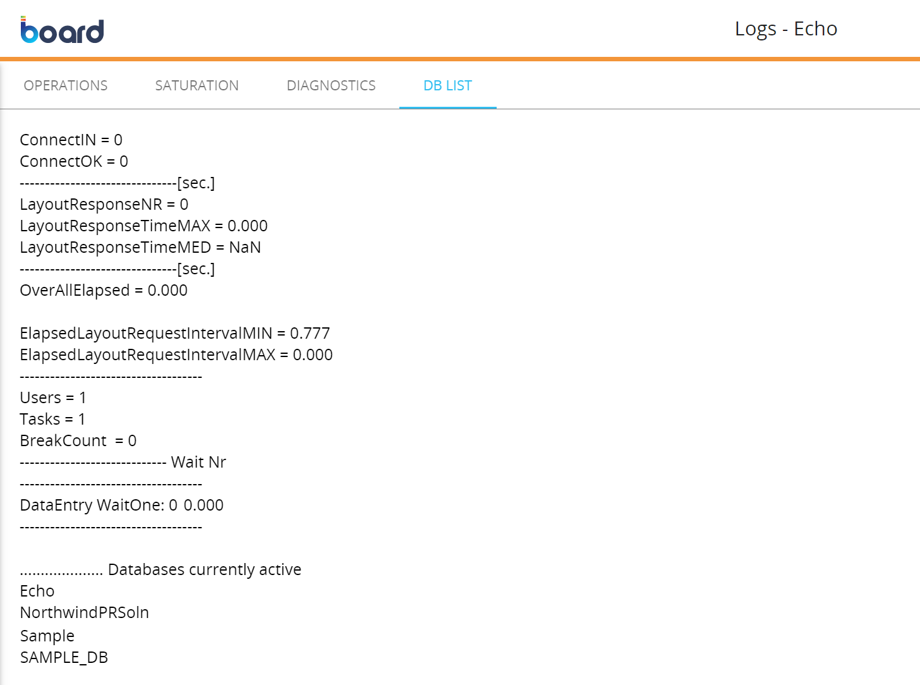
Task: Select the Echo database entry
Action: pos(37,591)
